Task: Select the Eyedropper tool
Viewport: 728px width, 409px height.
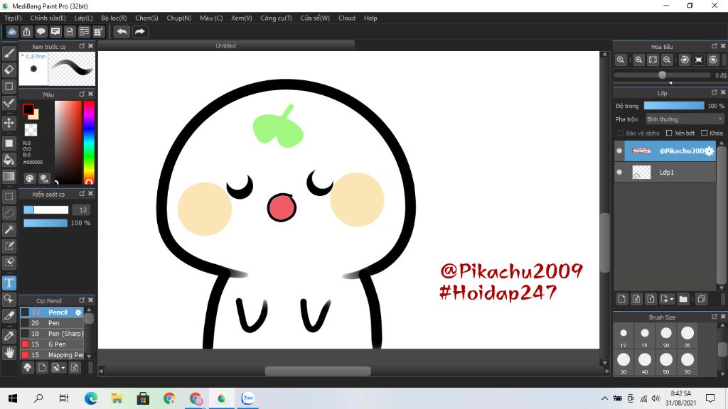Action: click(9, 336)
